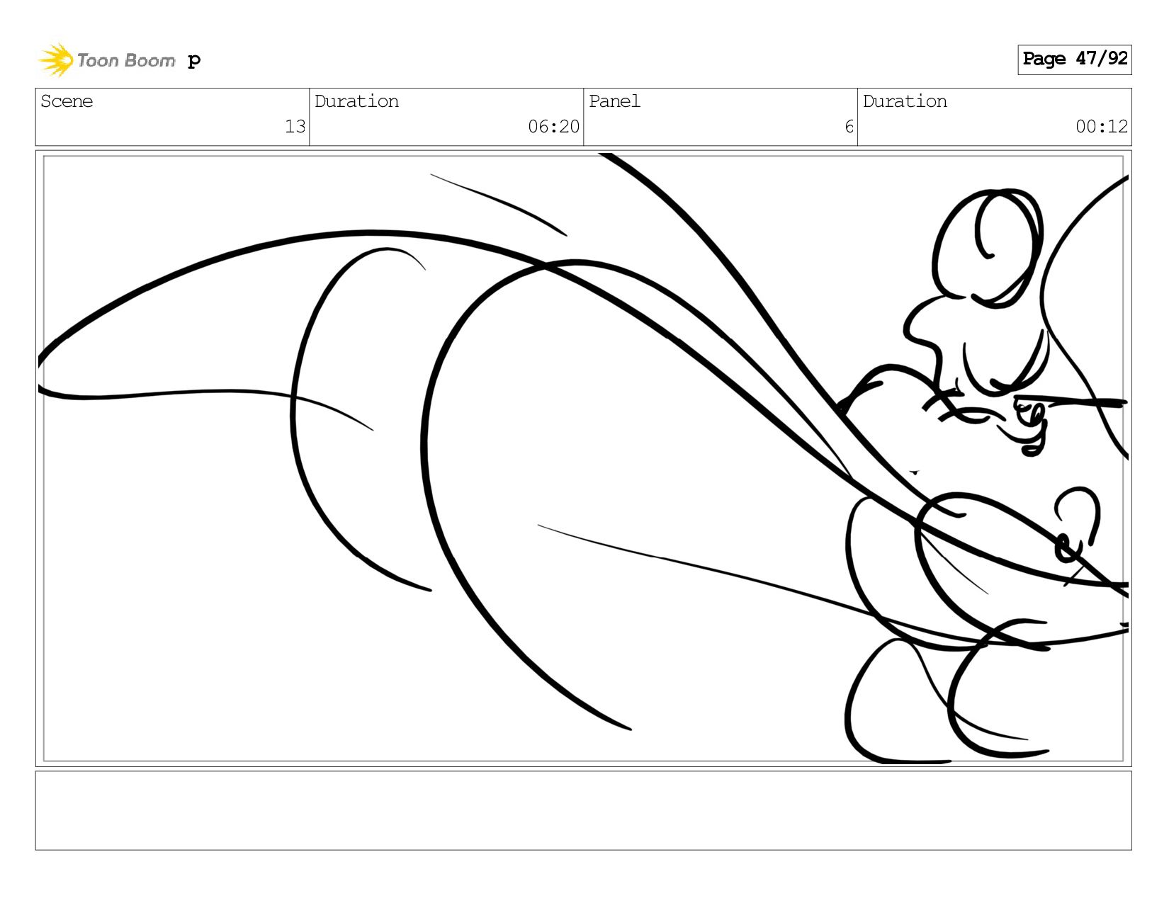Click the Page 47/92 indicator
The image size is (1169, 903).
pos(1074,59)
